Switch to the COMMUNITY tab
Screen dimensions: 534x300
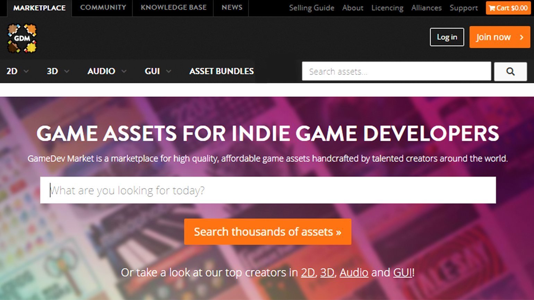103,8
